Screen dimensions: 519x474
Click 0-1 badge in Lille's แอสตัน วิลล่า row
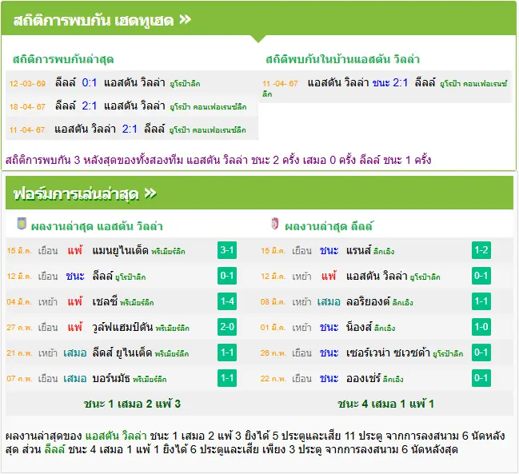[x=481, y=276]
